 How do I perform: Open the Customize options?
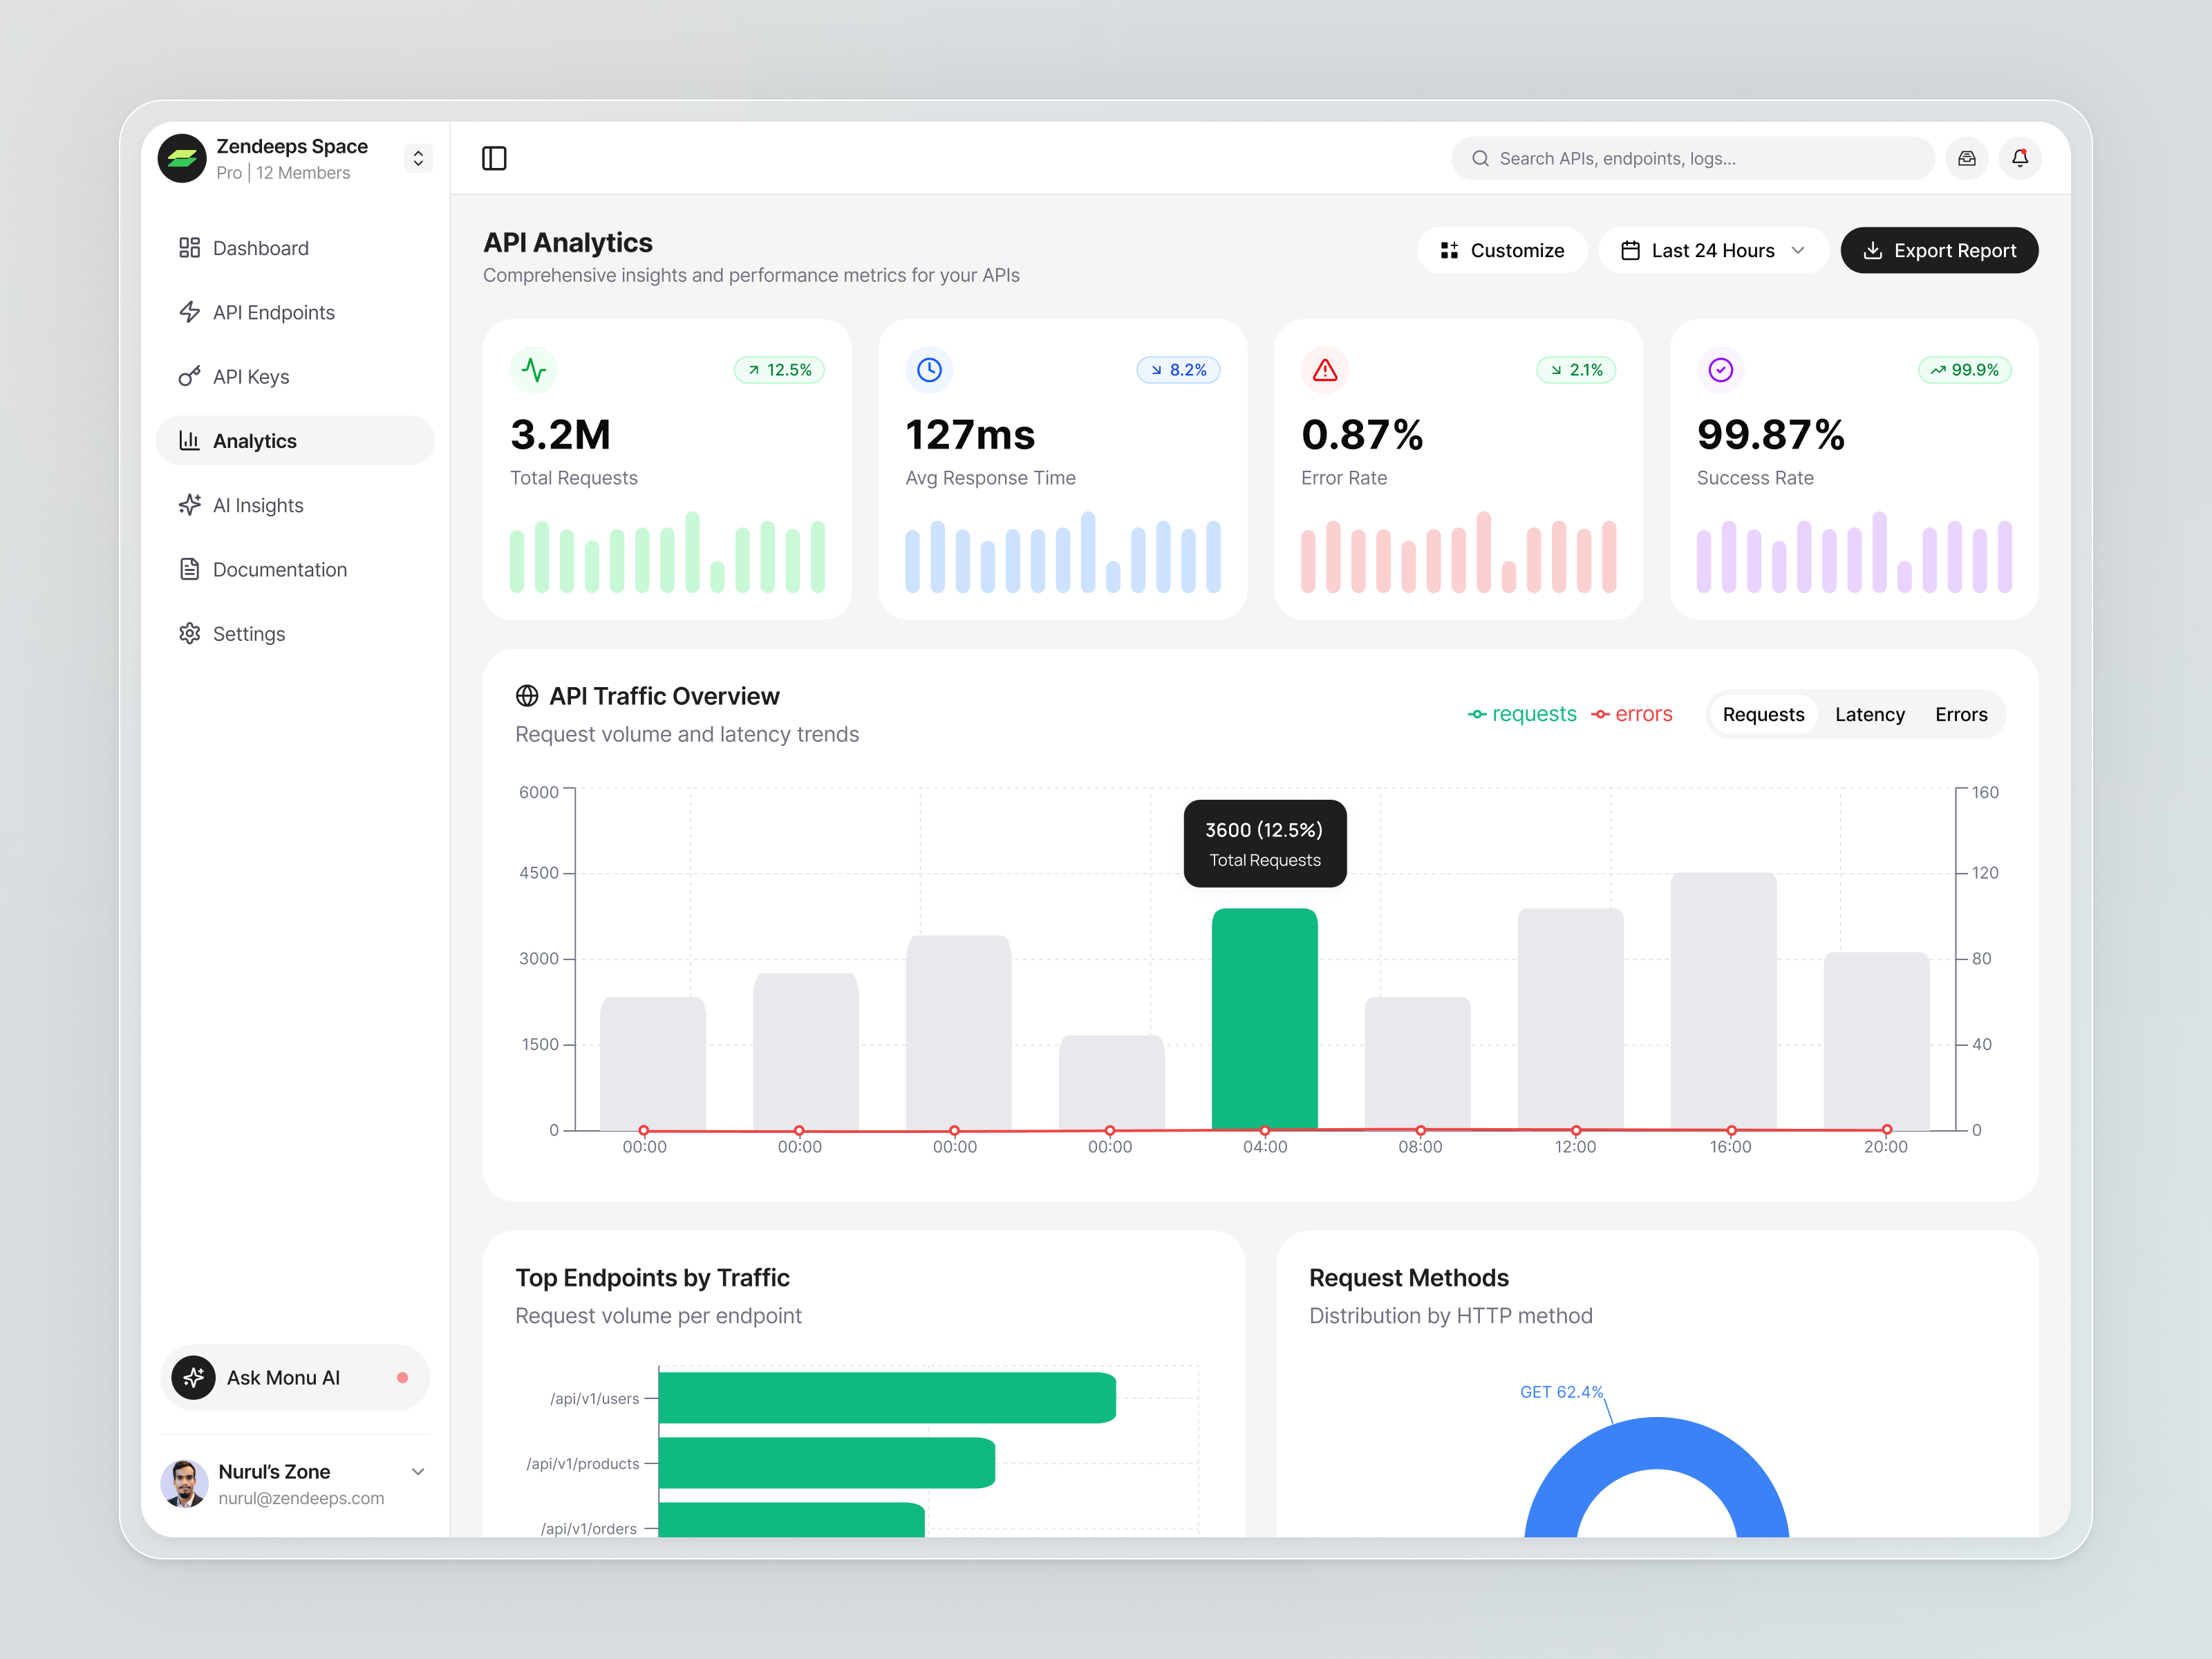pyautogui.click(x=1502, y=250)
